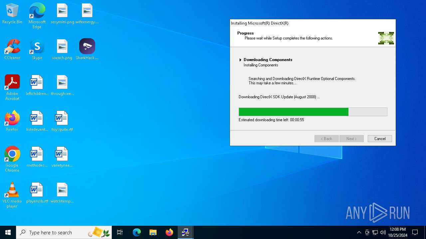Open the notification center
The image size is (426, 239).
click(x=415, y=232)
